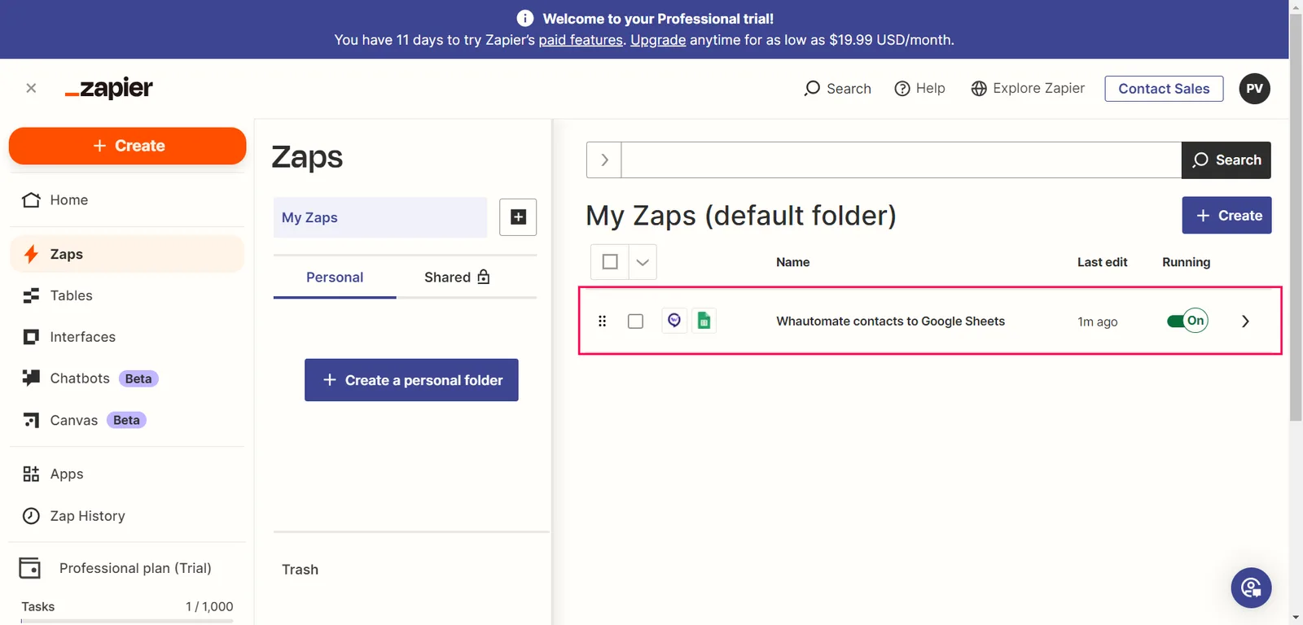
Task: Focus the Zaps search input field
Action: (x=902, y=160)
